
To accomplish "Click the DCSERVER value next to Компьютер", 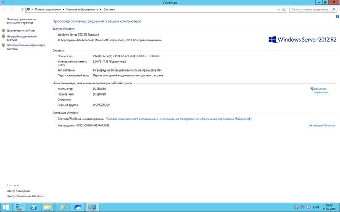I will coord(99,89).
